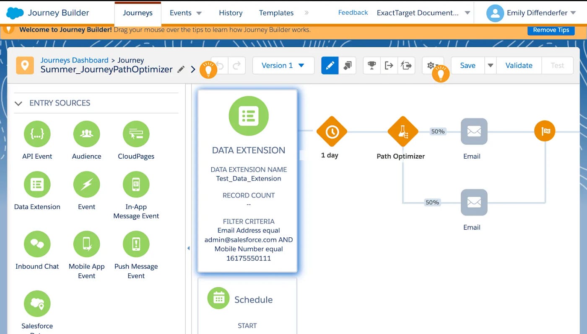Viewport: 587px width, 334px height.
Task: Open the Email activity on the bottom branch
Action: (474, 203)
